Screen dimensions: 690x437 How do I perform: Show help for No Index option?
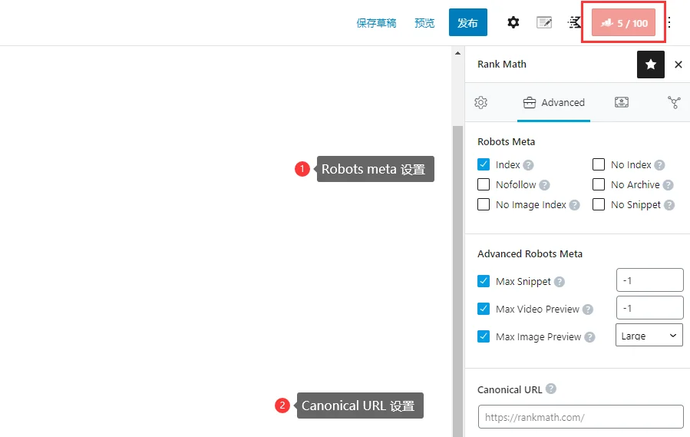[659, 165]
